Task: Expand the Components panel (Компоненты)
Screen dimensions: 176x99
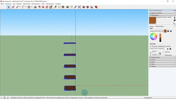Action: click(x=162, y=57)
